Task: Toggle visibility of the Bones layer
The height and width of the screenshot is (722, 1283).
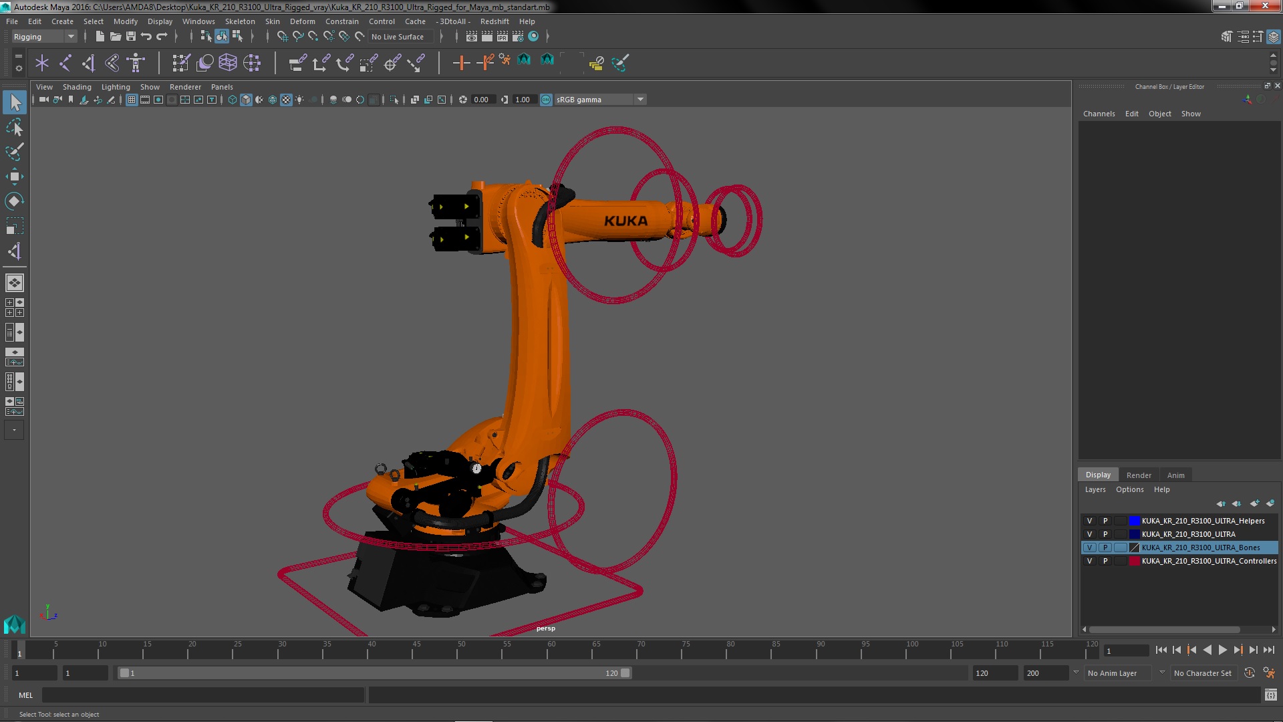Action: click(1089, 548)
